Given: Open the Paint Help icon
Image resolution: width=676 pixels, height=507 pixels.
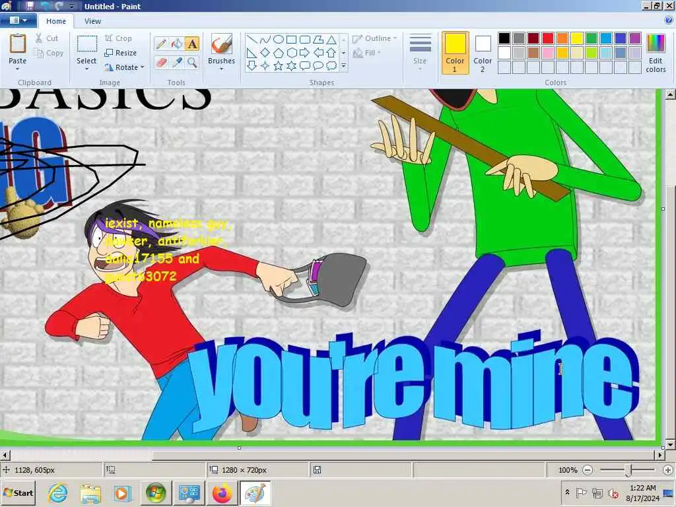Looking at the screenshot, I should pyautogui.click(x=668, y=20).
